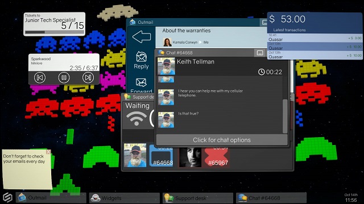Skip to next track in music widget
Viewport: 364px width, 204px height.
tap(88, 78)
